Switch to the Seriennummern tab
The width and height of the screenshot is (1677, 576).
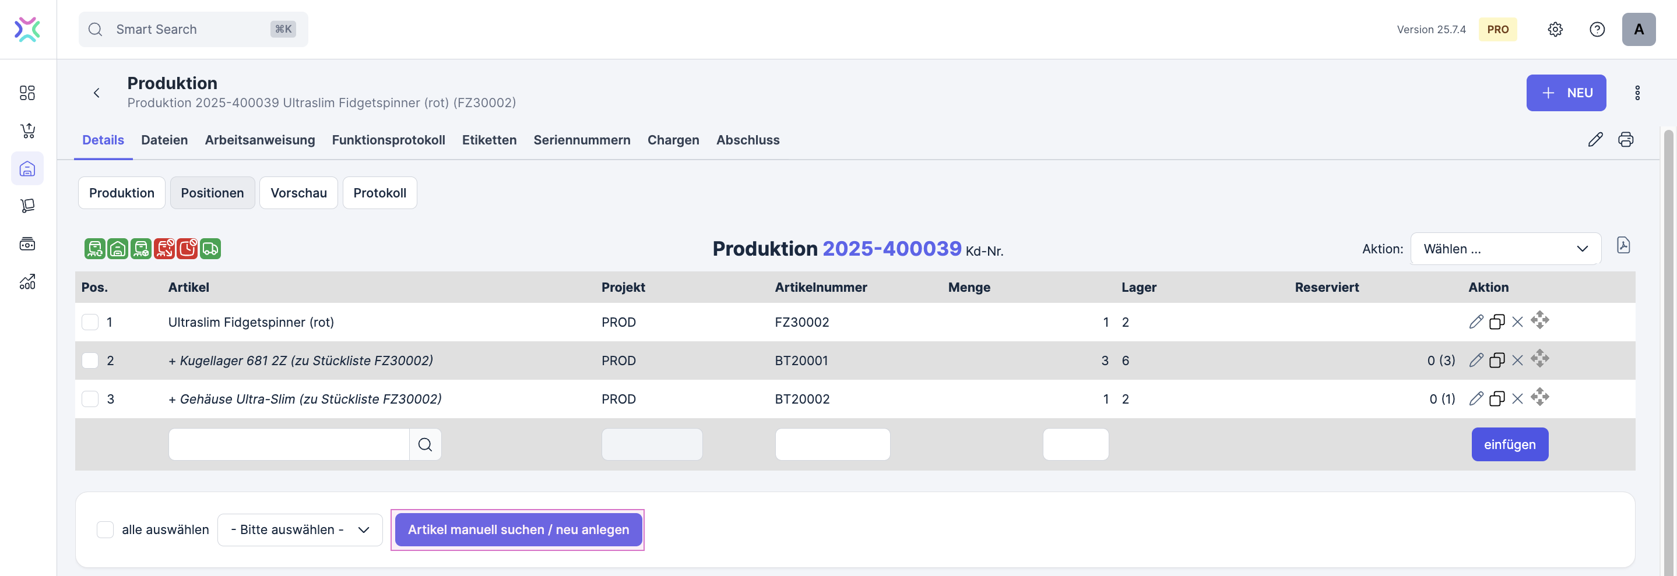pyautogui.click(x=581, y=140)
